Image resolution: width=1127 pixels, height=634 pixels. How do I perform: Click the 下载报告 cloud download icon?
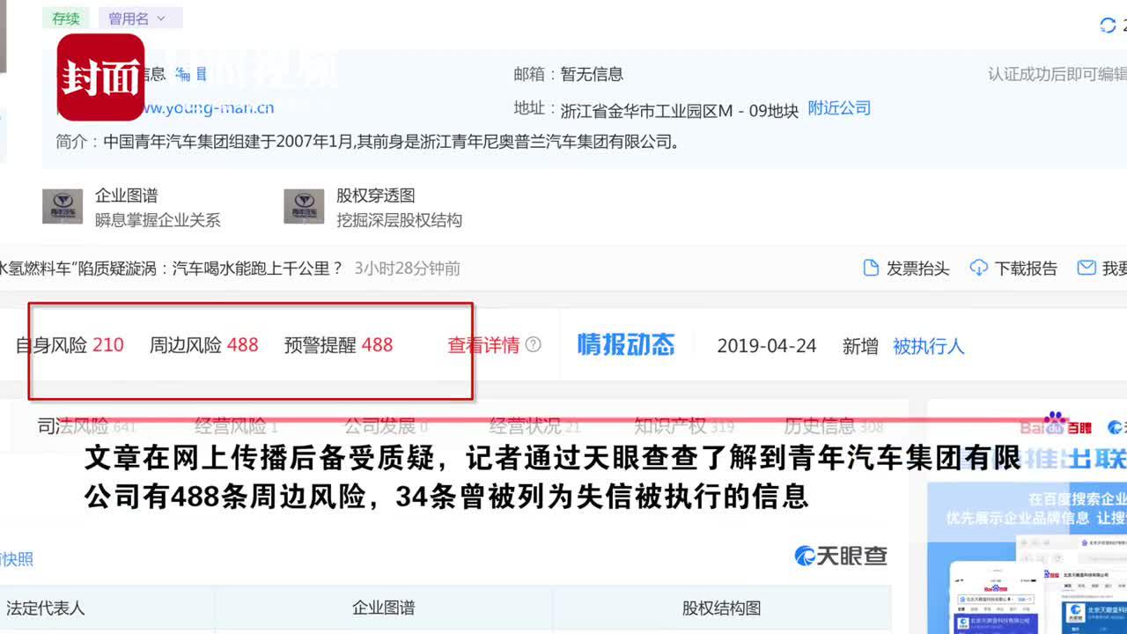(978, 268)
